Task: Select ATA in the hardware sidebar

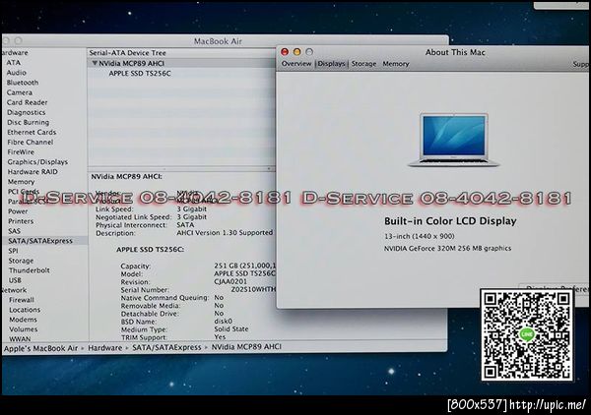Action: 14,63
